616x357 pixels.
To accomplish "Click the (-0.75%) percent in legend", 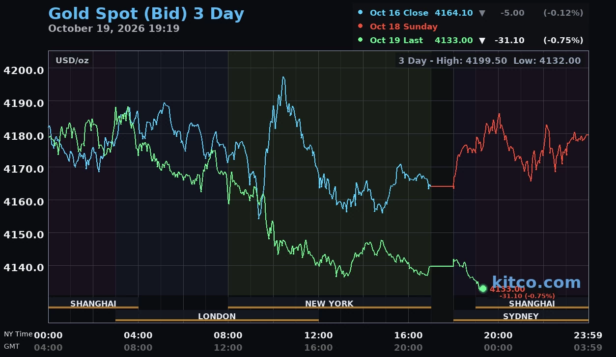I will [x=563, y=40].
